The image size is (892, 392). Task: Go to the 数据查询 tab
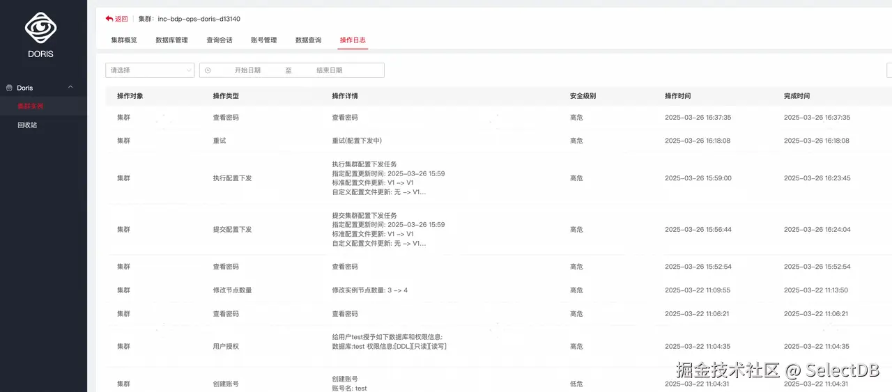point(309,40)
